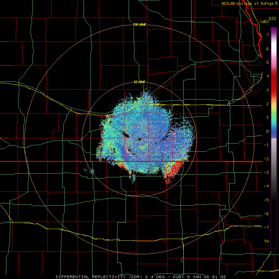279x279 pixels.
Task: Click the TH threshold label on scale
Action: point(266,241)
